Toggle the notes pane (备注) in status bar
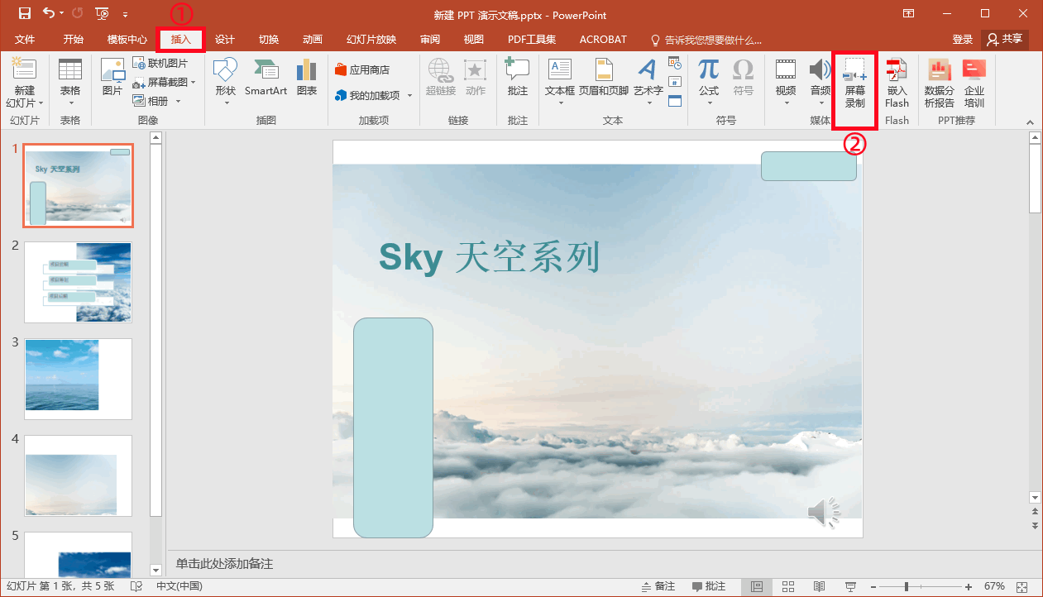The width and height of the screenshot is (1043, 597). (x=658, y=586)
